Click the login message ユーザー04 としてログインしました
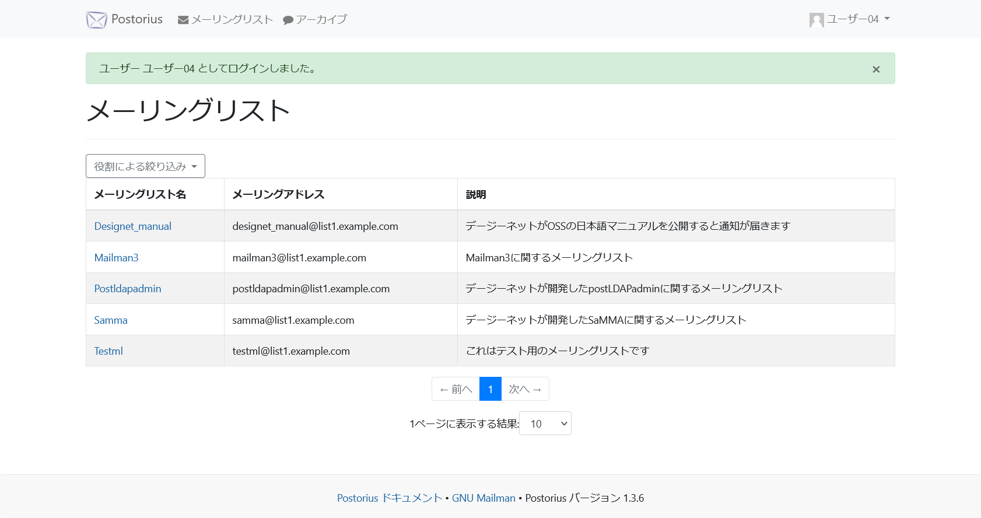 (x=208, y=68)
